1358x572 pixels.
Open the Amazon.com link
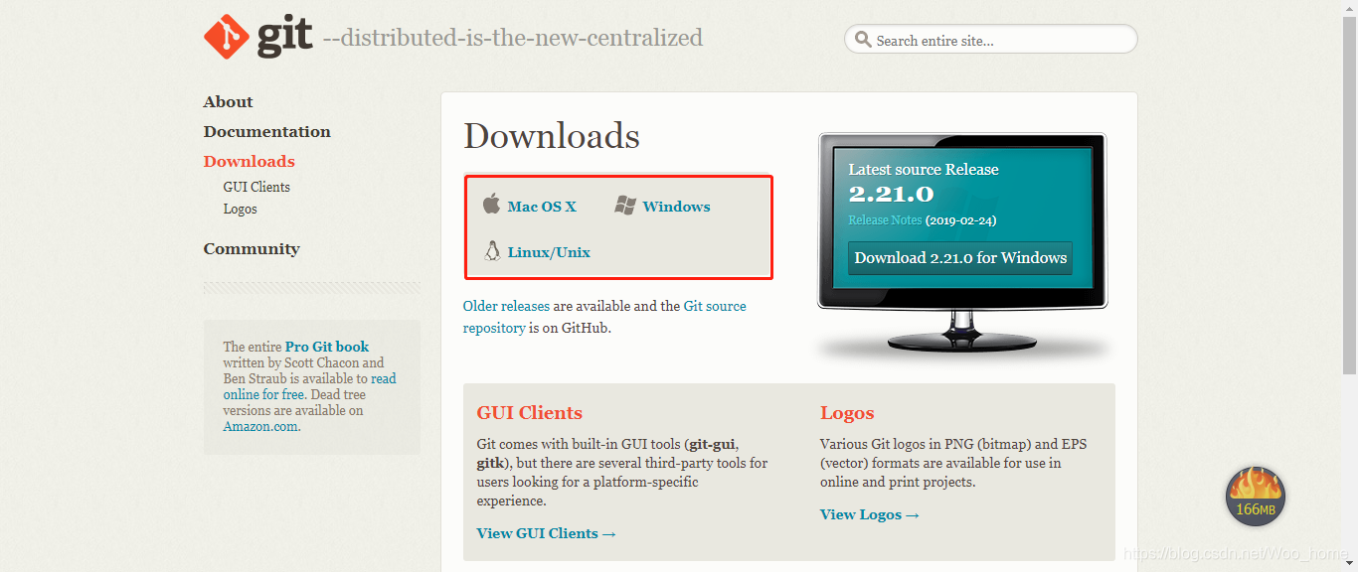[x=259, y=426]
